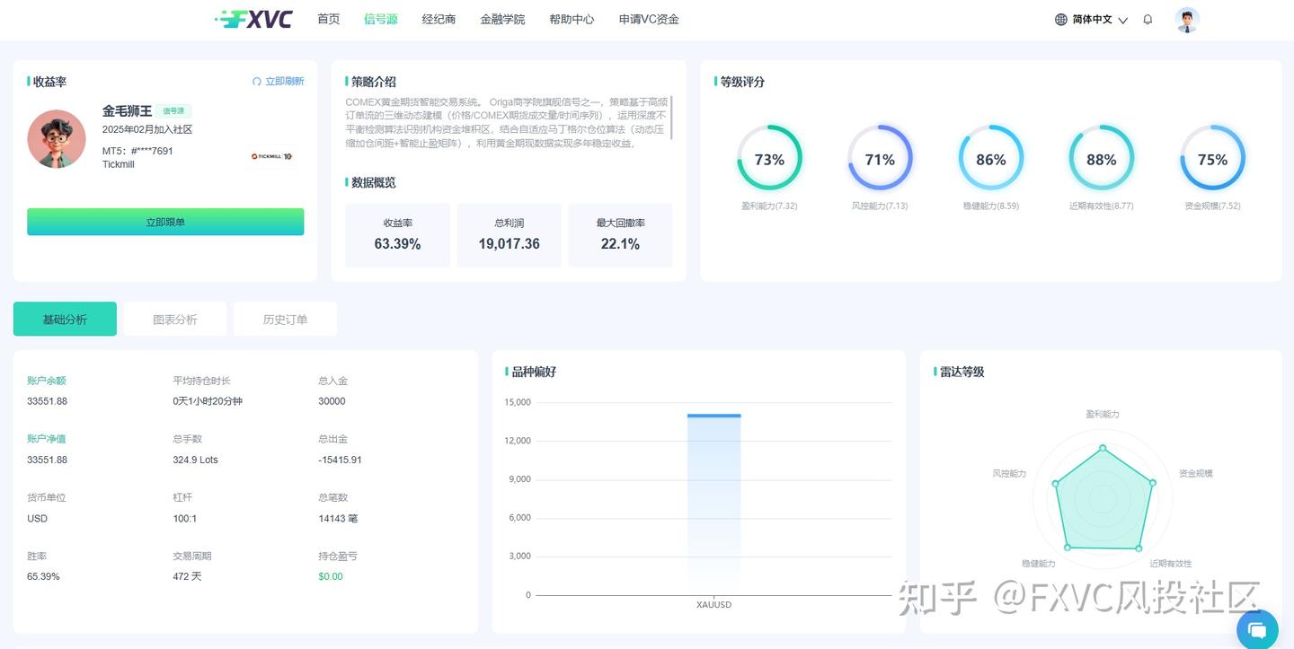
Task: Switch to the 历史订单 tab
Action: coord(285,319)
